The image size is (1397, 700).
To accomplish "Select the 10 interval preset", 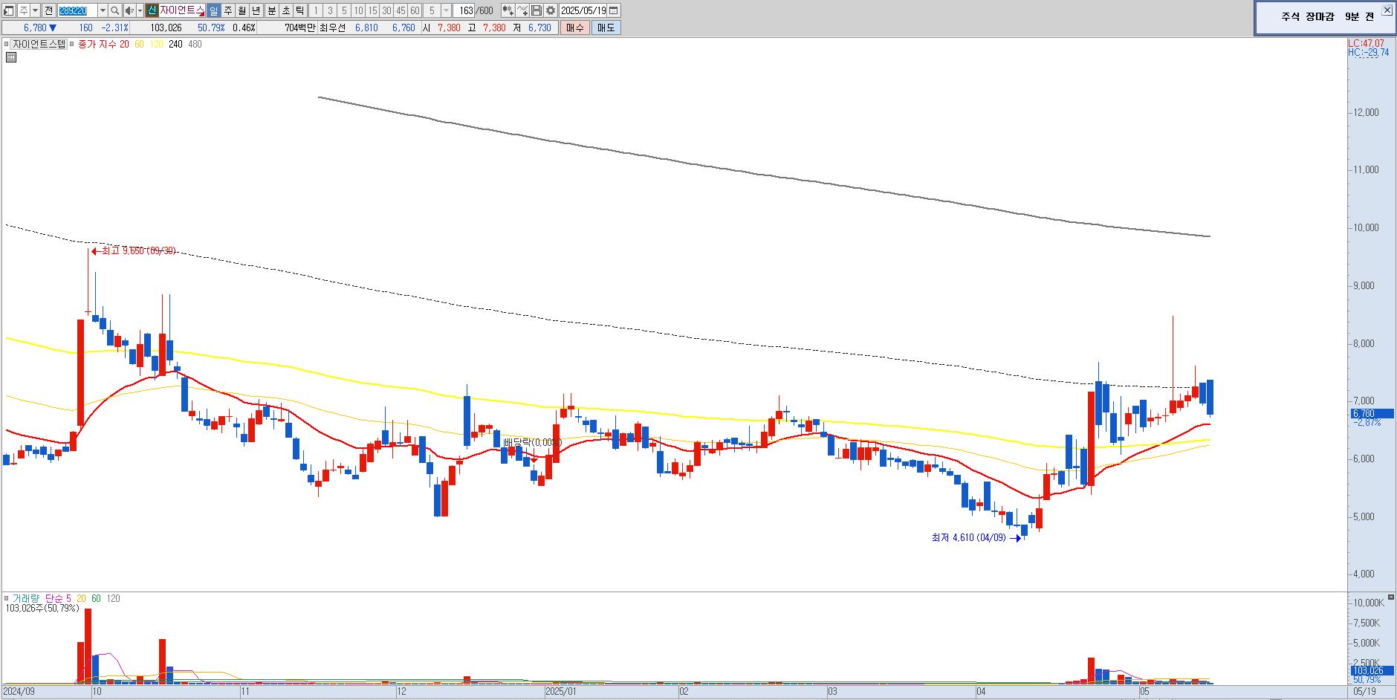I will 358,10.
